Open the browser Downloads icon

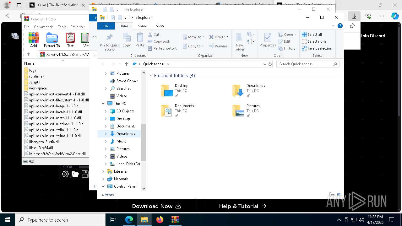click(354, 16)
